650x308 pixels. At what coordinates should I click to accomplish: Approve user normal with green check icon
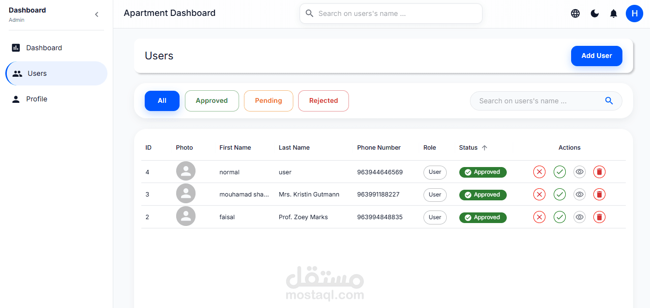559,172
